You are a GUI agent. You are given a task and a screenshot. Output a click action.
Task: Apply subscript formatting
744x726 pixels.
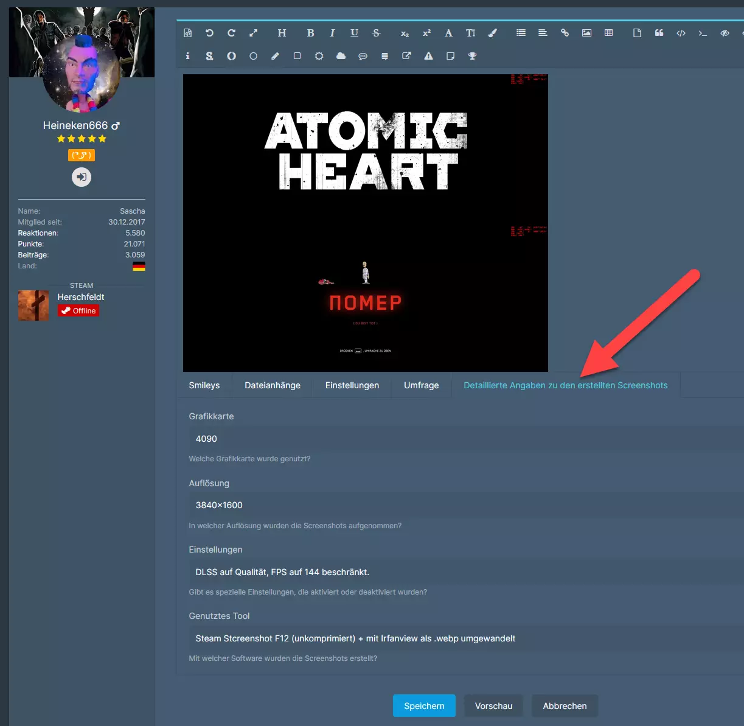tap(405, 33)
